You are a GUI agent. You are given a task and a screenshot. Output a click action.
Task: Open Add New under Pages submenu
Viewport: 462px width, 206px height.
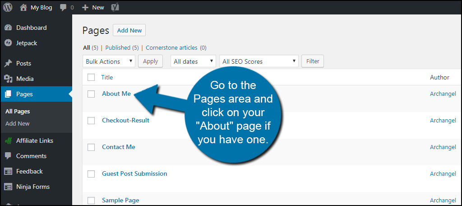coord(18,124)
